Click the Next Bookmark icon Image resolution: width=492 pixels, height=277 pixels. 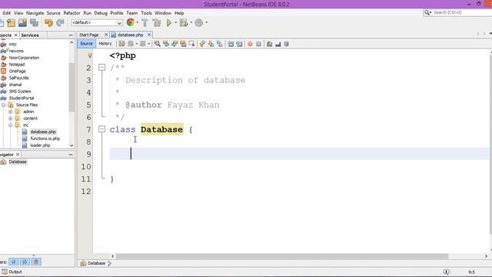(211, 44)
